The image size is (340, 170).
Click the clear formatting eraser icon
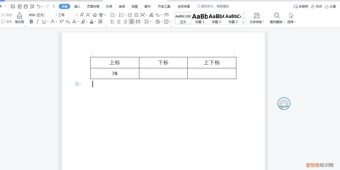click(x=94, y=15)
